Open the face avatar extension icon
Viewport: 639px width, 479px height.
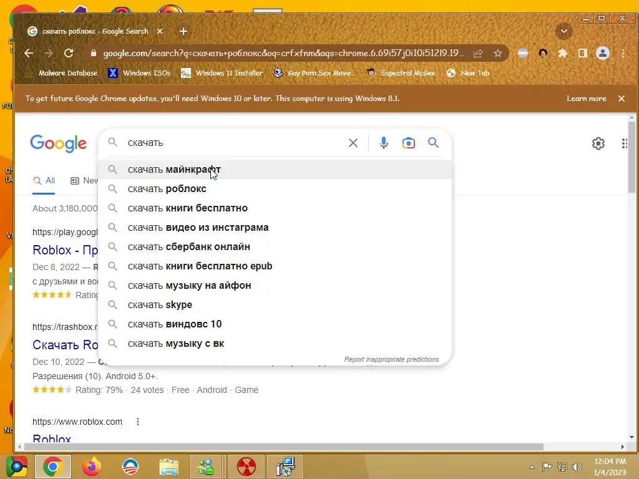[543, 54]
